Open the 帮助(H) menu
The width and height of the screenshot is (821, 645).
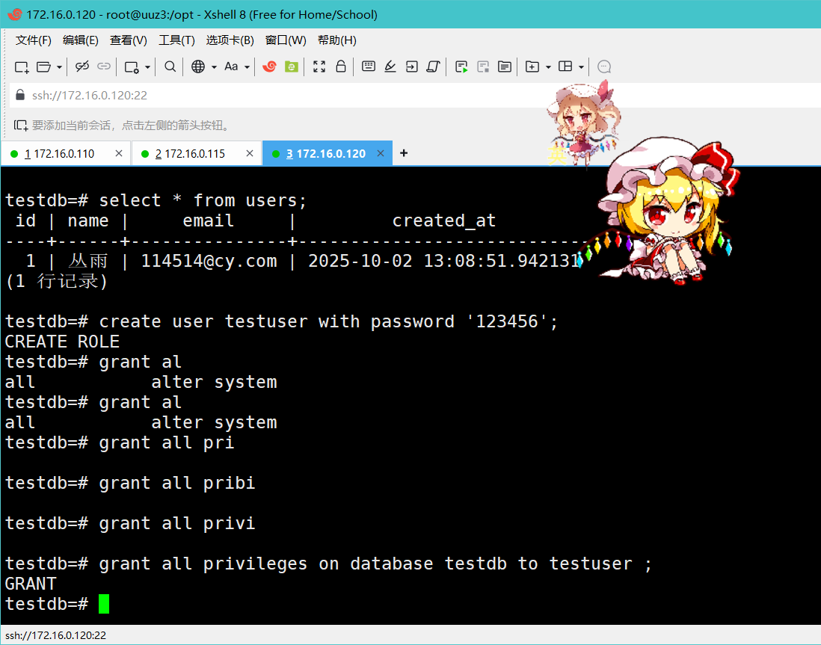[x=337, y=40]
